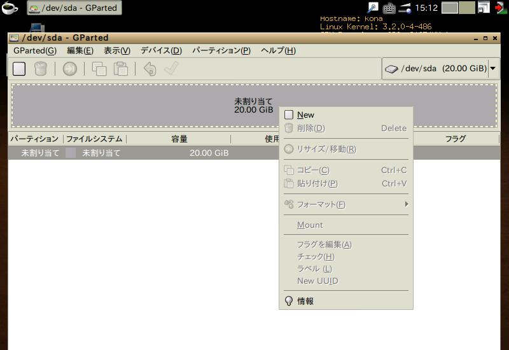Viewport: 509px width, 350px height.
Task: Select the 未割り当て row in partition list
Action: [x=254, y=153]
